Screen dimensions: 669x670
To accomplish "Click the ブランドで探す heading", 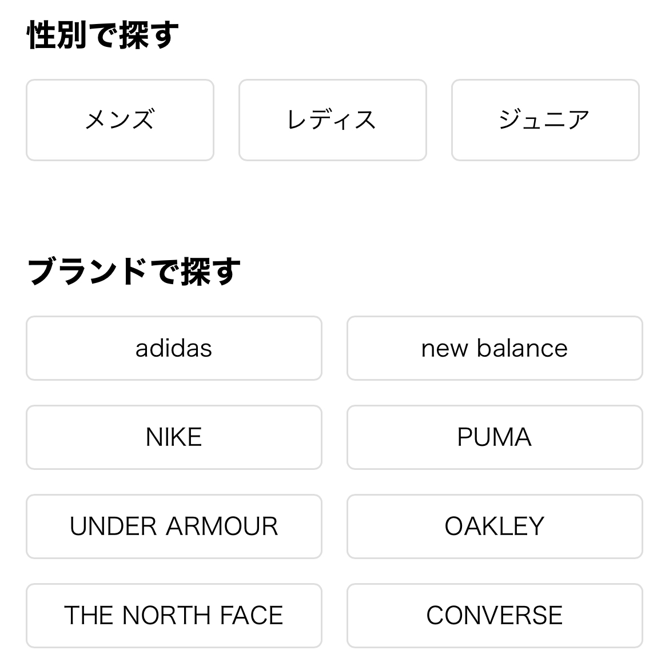I will (x=134, y=271).
